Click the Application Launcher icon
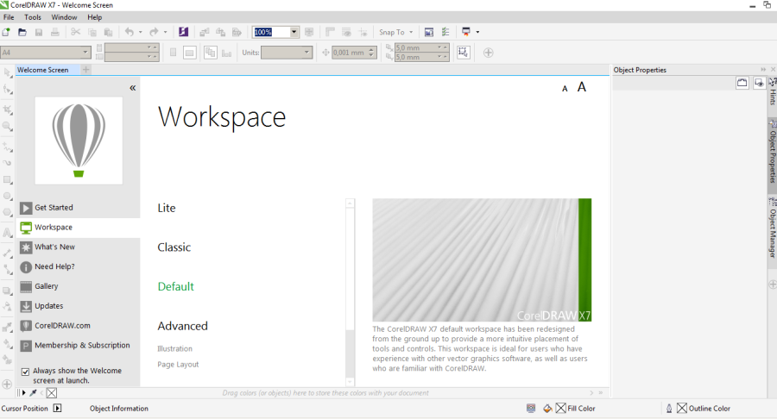 (466, 32)
